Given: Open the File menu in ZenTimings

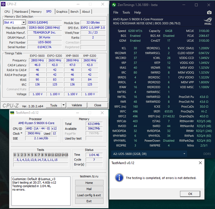Looking at the screenshot, I should click(x=116, y=12).
